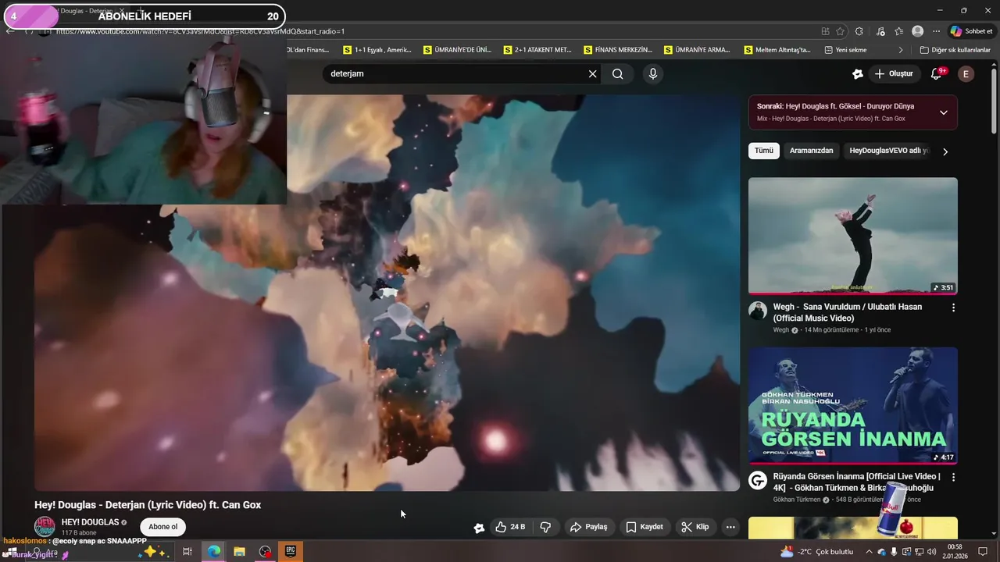Start voice search with the microphone
Image resolution: width=1000 pixels, height=562 pixels.
point(653,73)
